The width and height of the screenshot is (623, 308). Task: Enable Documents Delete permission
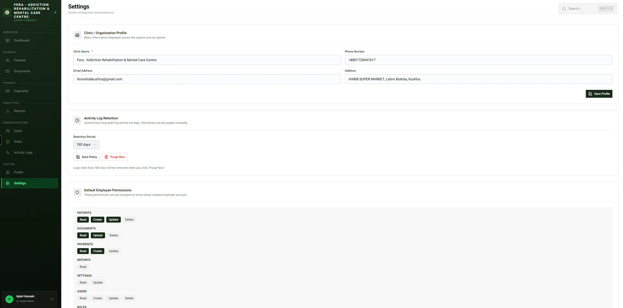114,235
